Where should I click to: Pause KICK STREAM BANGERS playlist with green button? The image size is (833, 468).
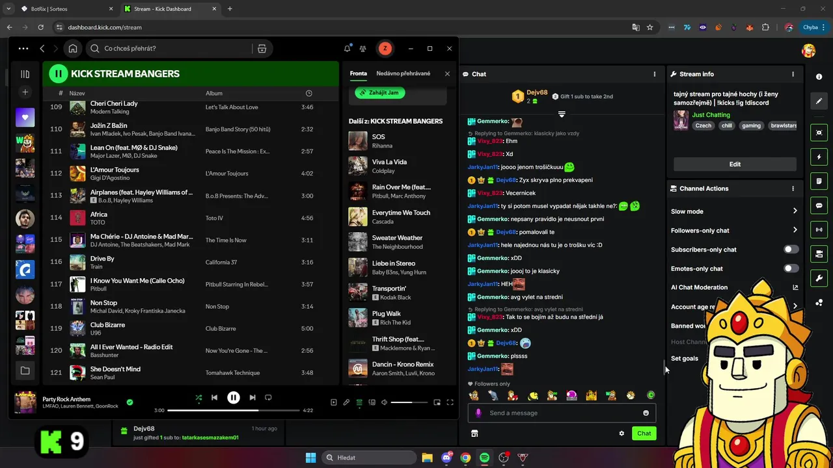[x=59, y=73]
